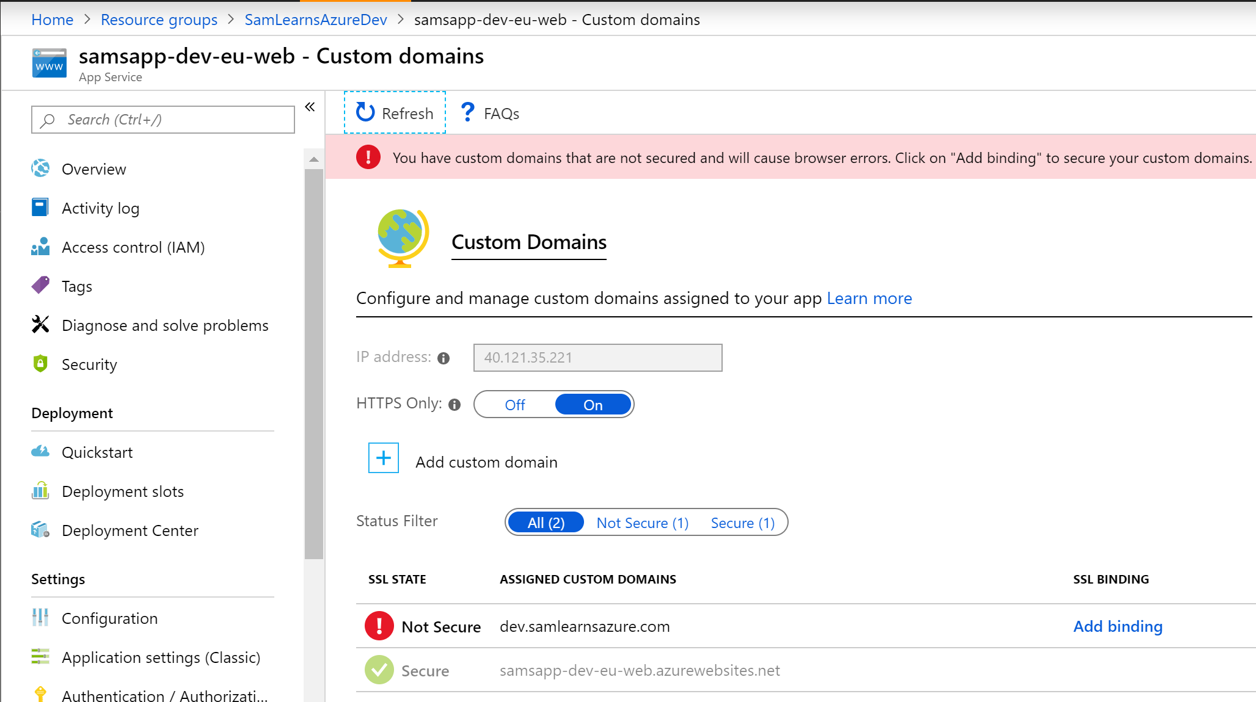Turn HTTPS Only to Off

pos(515,405)
